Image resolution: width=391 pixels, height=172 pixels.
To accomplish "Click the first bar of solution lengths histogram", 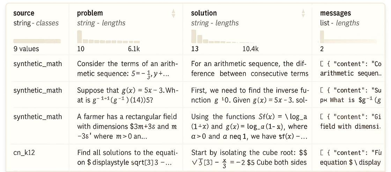I will pyautogui.click(x=193, y=36).
